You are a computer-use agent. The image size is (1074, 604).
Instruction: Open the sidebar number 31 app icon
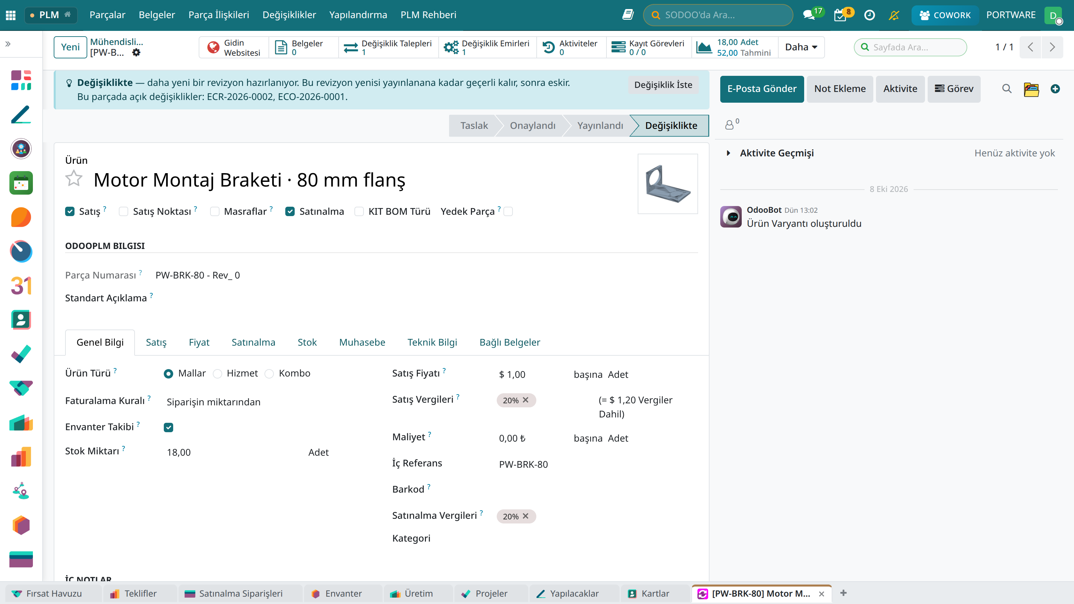(x=21, y=286)
